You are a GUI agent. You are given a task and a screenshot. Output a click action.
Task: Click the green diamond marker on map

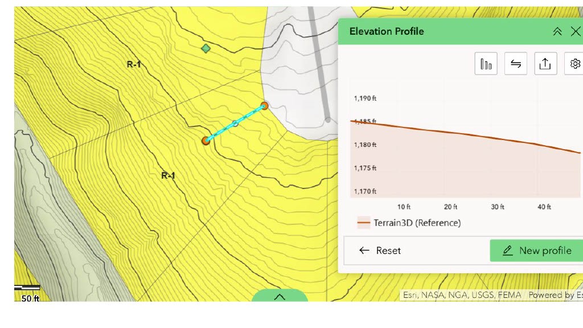206,49
